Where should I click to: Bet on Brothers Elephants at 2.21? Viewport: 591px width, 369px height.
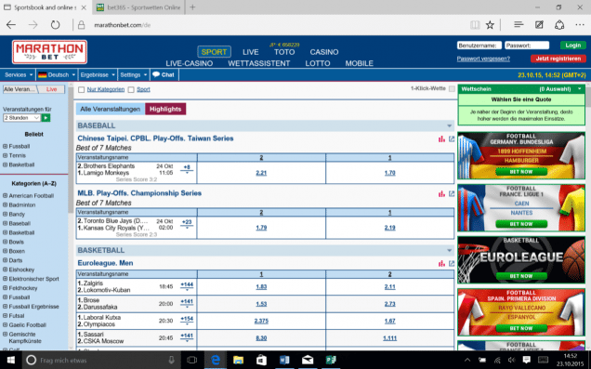(261, 173)
